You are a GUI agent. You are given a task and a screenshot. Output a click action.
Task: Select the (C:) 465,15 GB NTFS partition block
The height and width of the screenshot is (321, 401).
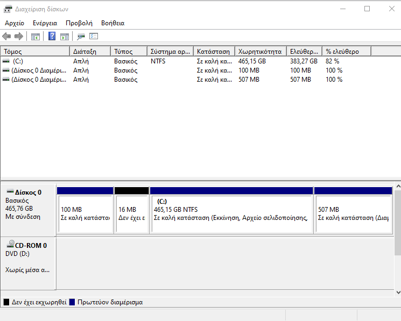click(x=231, y=213)
